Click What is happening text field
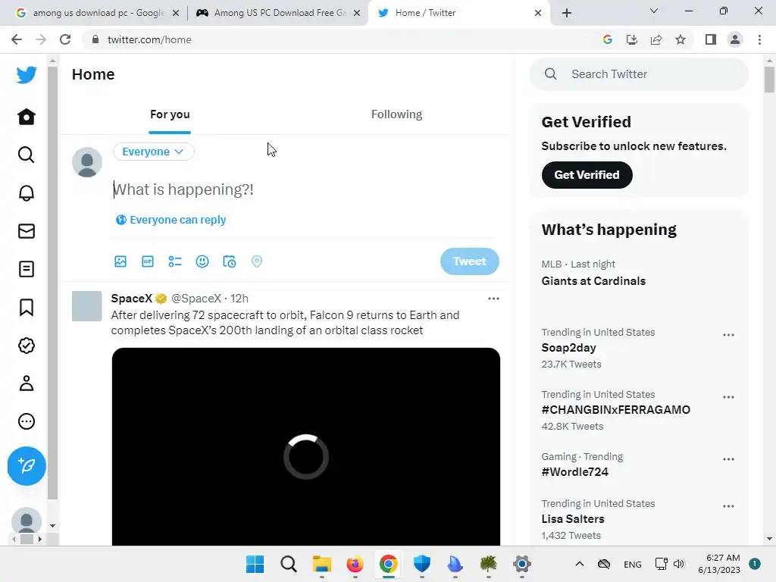 tap(305, 189)
